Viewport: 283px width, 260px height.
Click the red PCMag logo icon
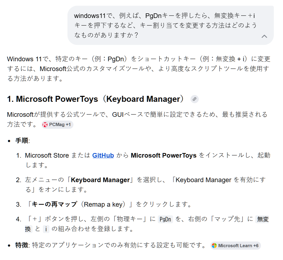coord(45,125)
